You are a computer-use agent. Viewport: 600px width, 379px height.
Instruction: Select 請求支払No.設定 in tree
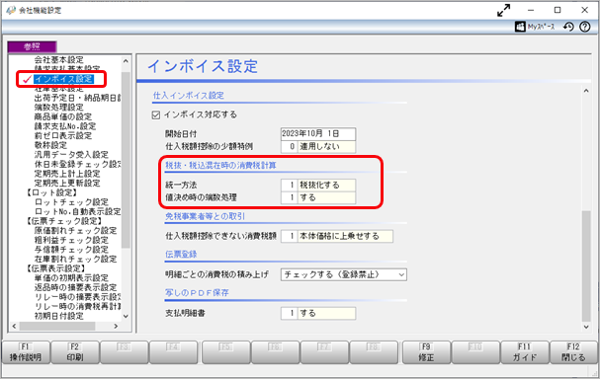(x=65, y=126)
